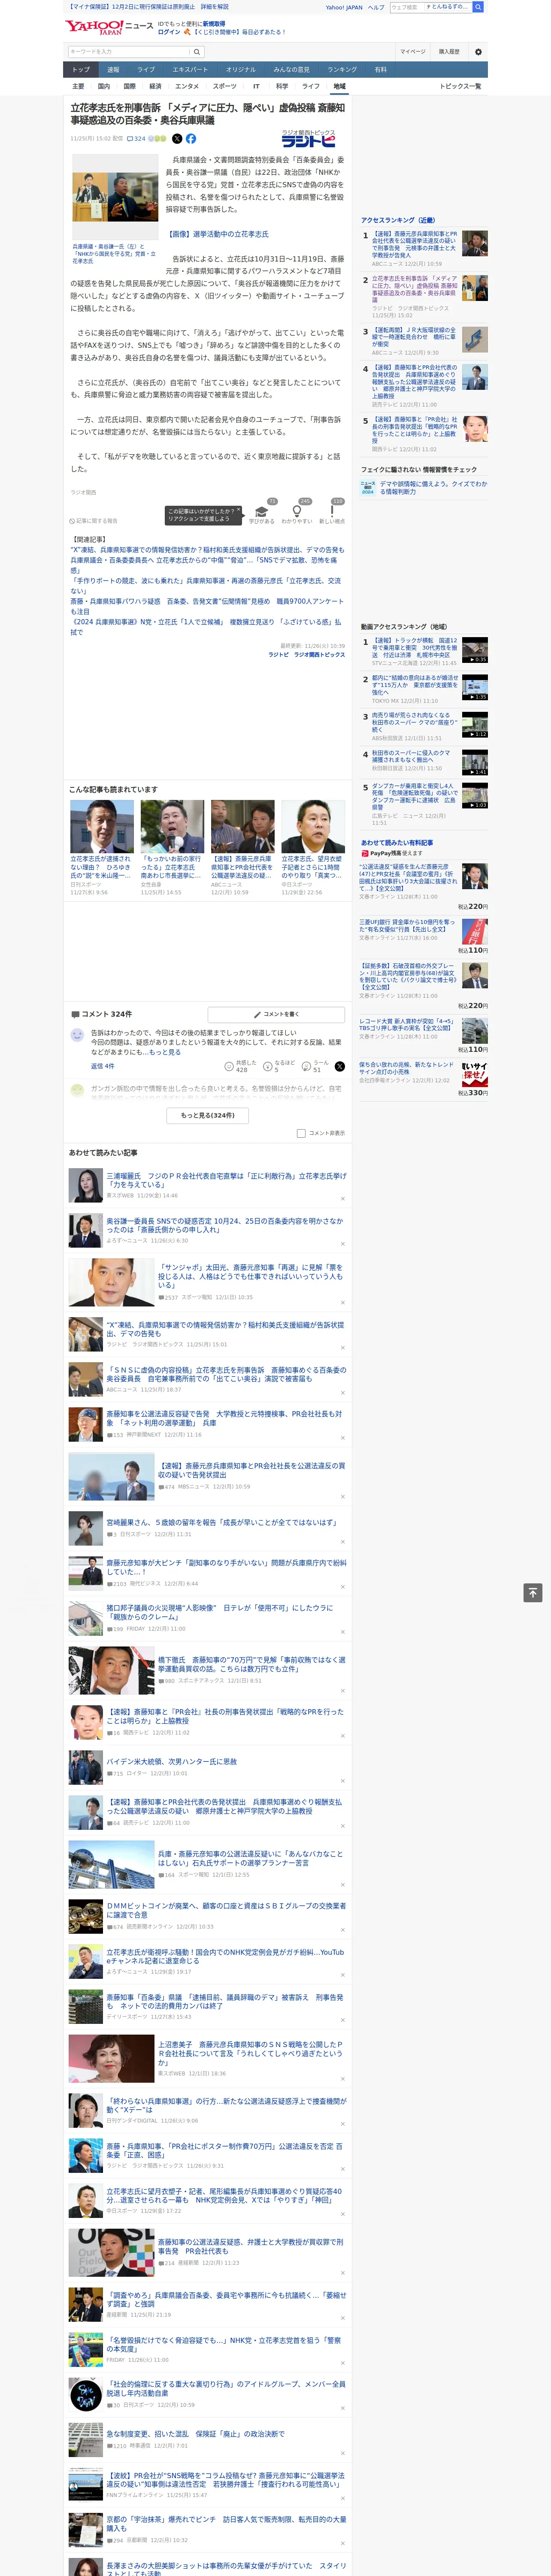551x2576 pixels.
Task: Open the ライブ tab in dark navigation
Action: [x=146, y=70]
